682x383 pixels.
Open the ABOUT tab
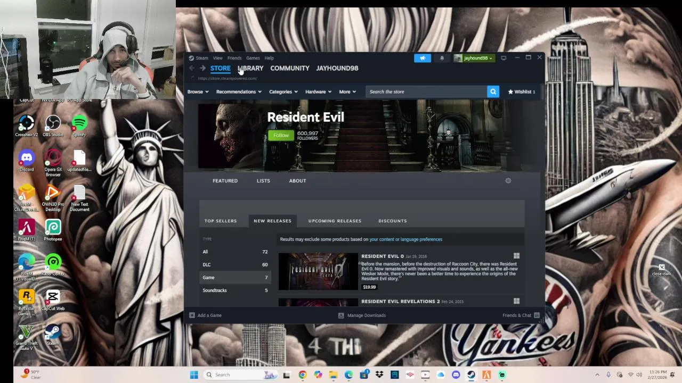click(x=297, y=181)
